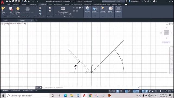Click the Windows taskbar search box
The height and width of the screenshot is (98, 174).
click(28, 96)
